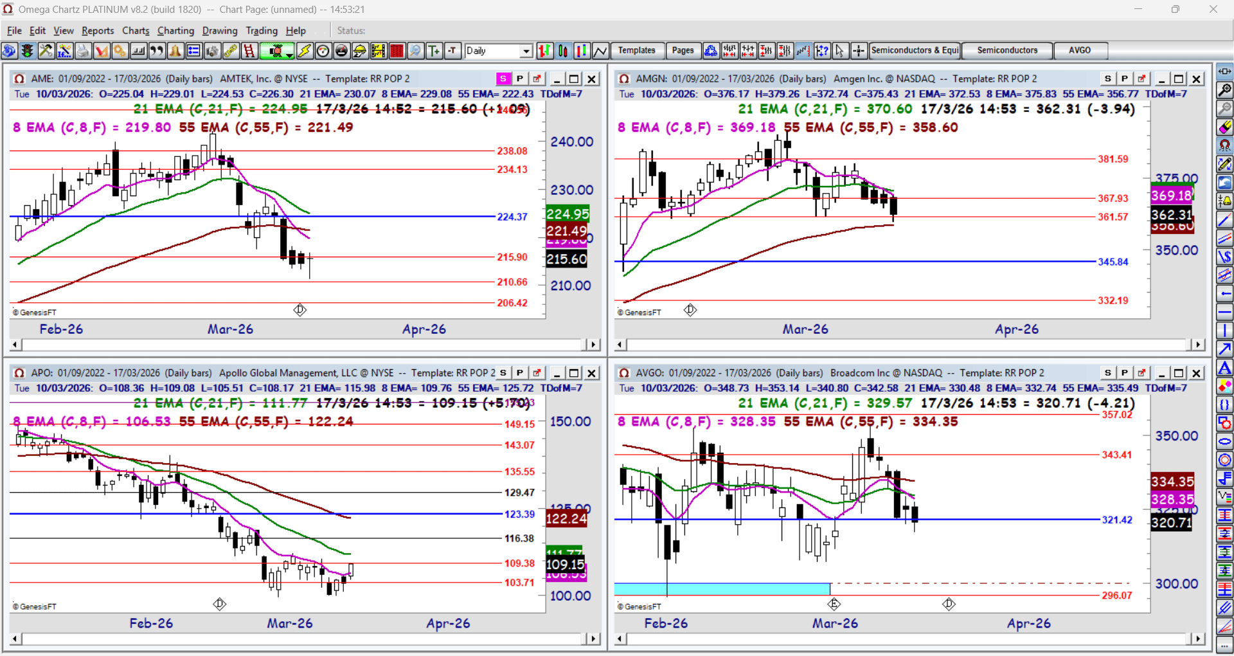Click the Semiconductors & Equi button
This screenshot has height=656, width=1234.
915,50
